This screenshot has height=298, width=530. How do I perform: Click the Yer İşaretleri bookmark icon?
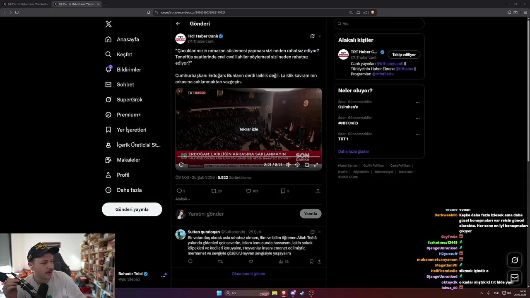108,130
